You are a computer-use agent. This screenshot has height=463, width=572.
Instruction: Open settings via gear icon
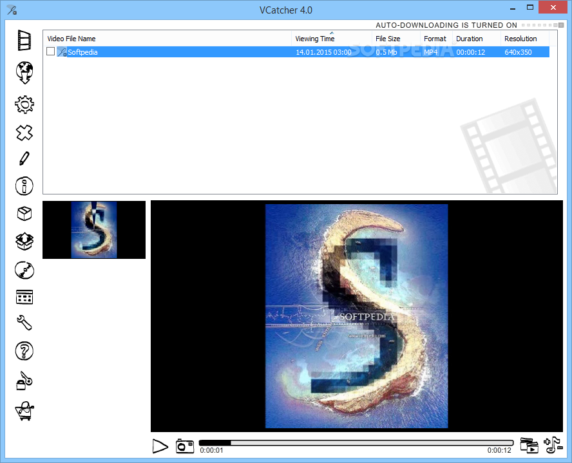tap(24, 104)
